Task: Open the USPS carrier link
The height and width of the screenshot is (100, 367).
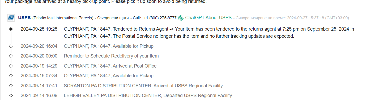Action: point(24,18)
